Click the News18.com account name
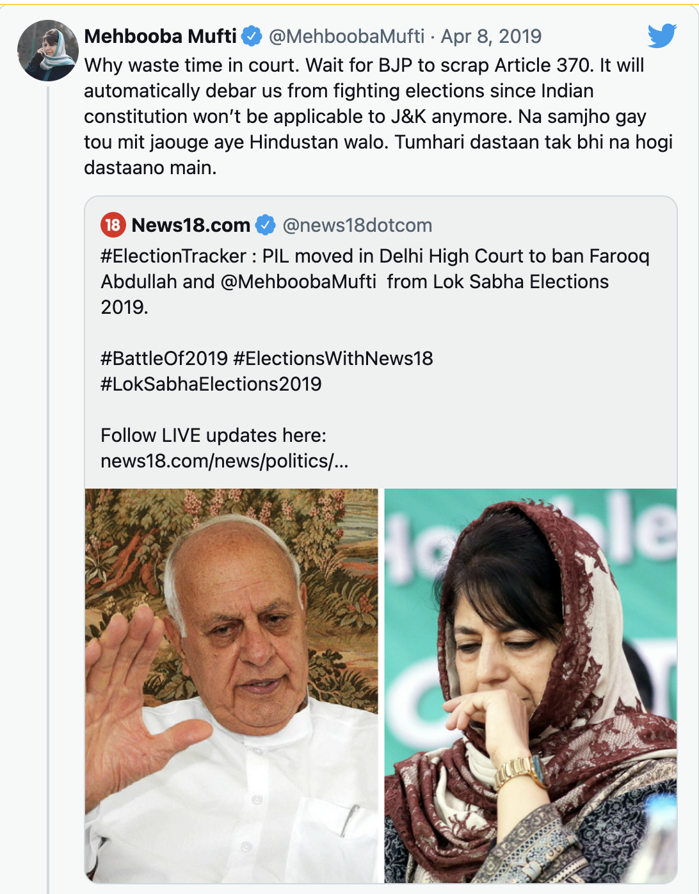 click(191, 225)
